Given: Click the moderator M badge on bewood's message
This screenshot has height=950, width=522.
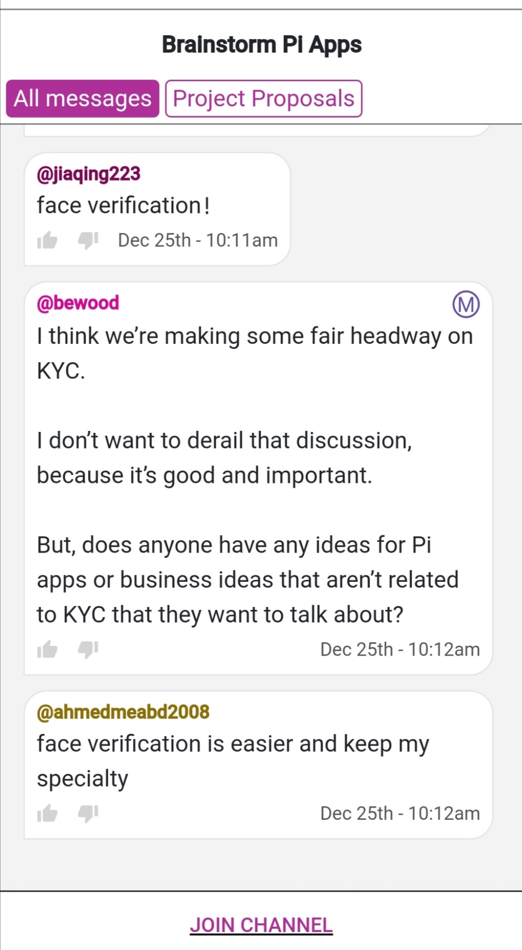Looking at the screenshot, I should pyautogui.click(x=466, y=304).
